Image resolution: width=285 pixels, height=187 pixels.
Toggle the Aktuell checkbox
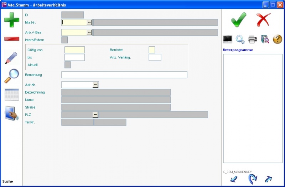point(67,65)
